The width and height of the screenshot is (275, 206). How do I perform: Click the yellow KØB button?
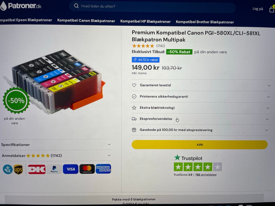(x=200, y=145)
